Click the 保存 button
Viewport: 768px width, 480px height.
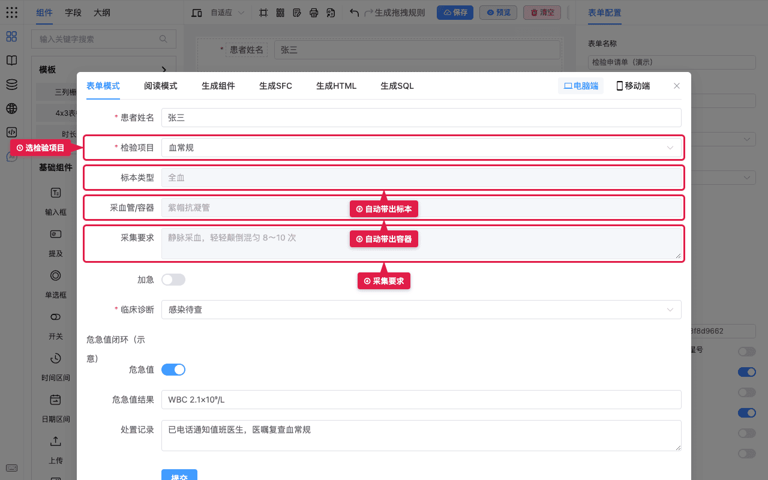[455, 13]
